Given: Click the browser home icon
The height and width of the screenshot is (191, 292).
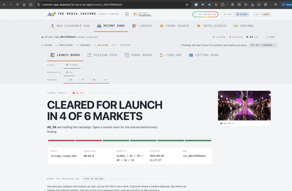Looking at the screenshot, I should pyautogui.click(x=24, y=4).
